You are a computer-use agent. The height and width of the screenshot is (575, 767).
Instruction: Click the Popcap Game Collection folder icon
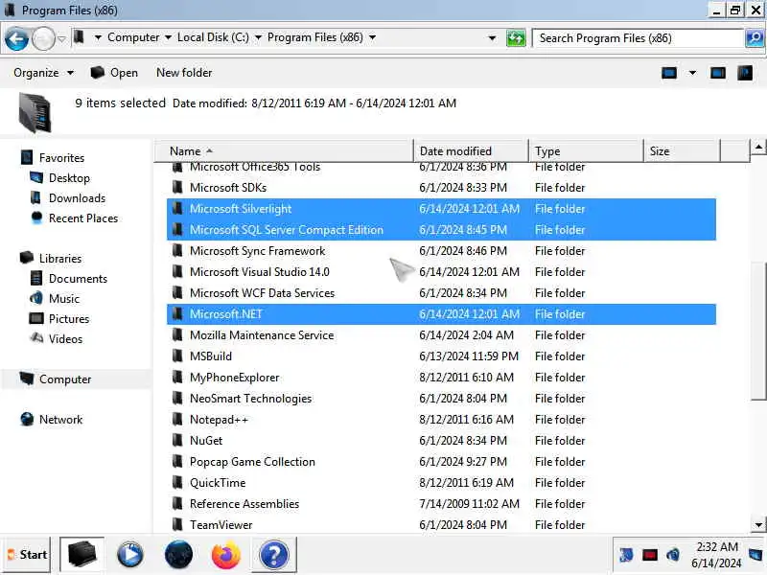click(x=177, y=461)
